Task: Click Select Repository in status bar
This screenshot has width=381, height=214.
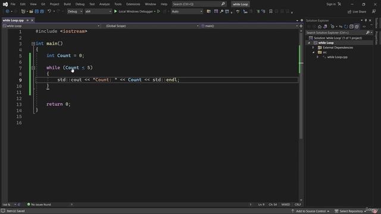Action: tap(351, 211)
